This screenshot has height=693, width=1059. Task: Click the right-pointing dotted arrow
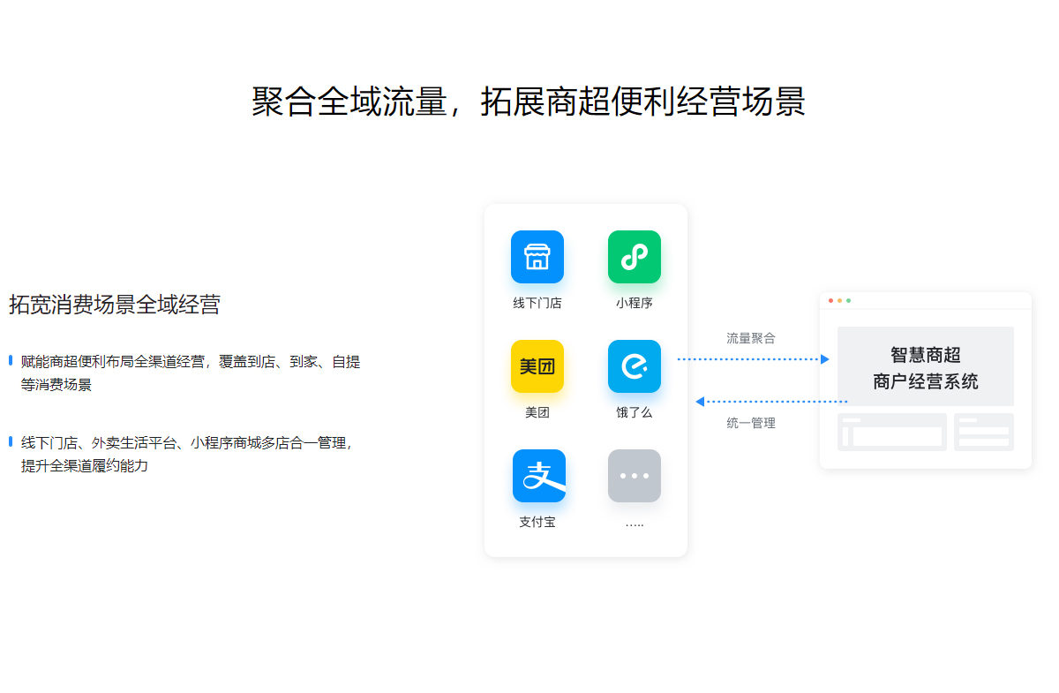point(753,359)
